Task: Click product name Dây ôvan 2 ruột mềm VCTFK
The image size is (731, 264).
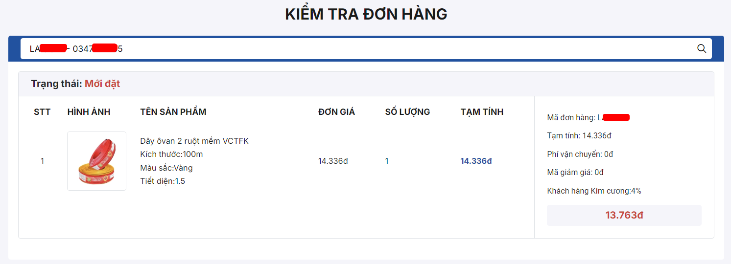Action: pyautogui.click(x=194, y=141)
